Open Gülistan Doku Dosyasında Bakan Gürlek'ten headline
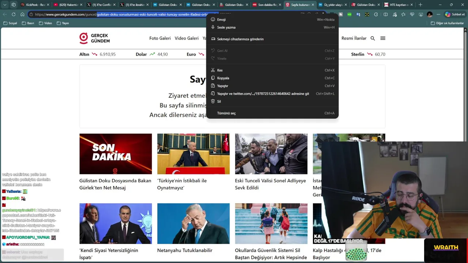468x263 pixels. (115, 184)
